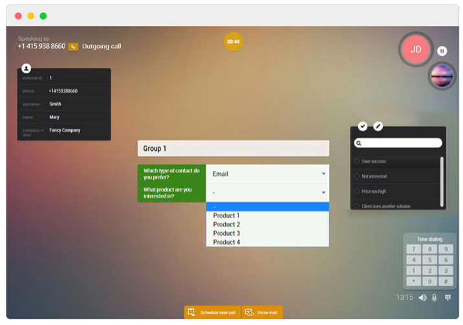Click the JD user avatar
Screen dimensions: 463x325
pos(416,49)
